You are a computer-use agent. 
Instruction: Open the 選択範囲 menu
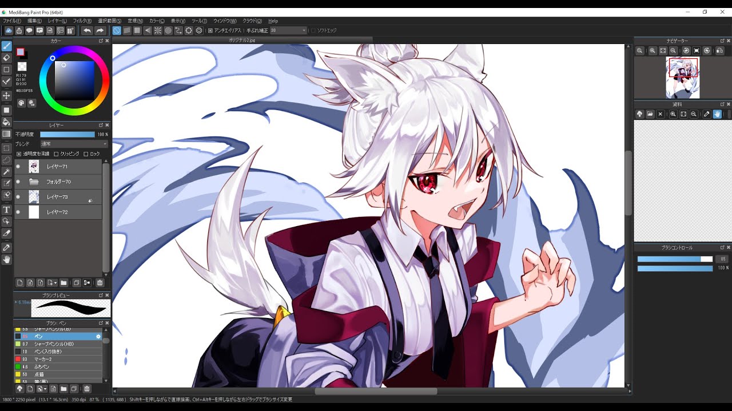(x=109, y=21)
